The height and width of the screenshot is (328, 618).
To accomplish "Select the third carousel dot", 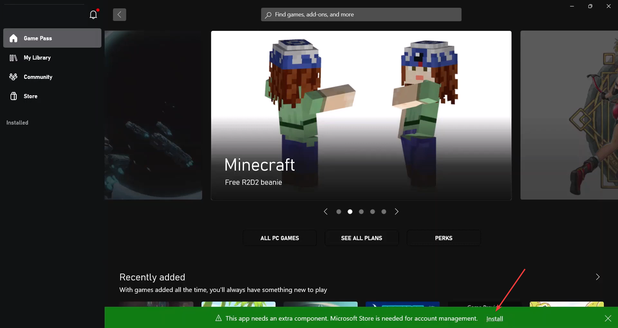I will point(361,211).
